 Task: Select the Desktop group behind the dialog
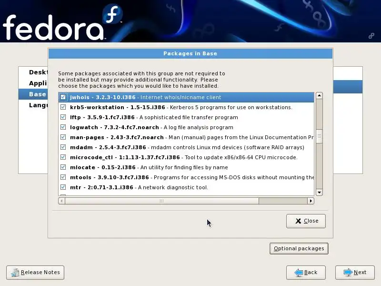[38, 72]
